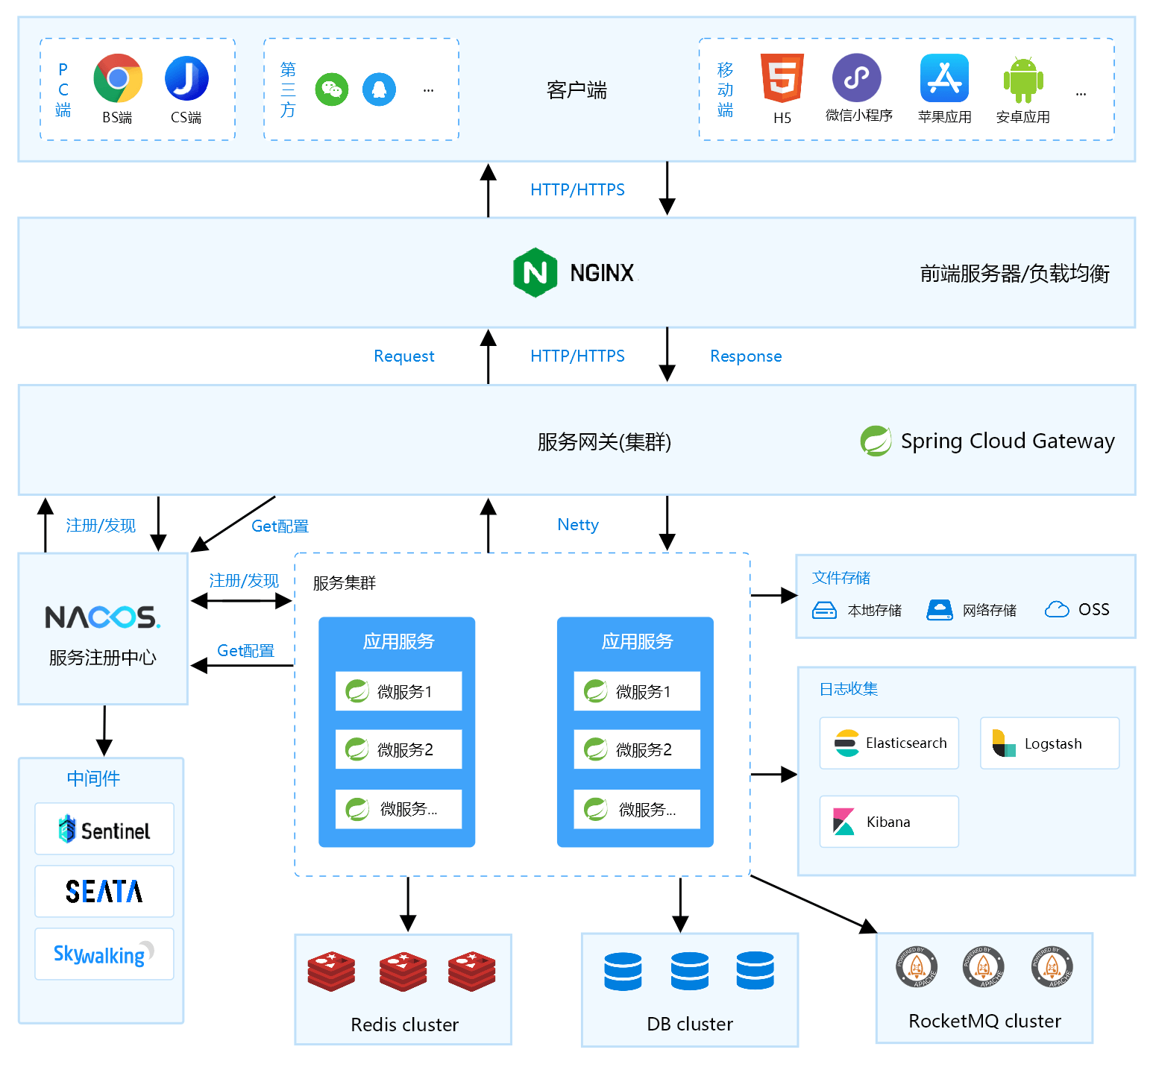Click the first DB cylinder icon

point(623,972)
